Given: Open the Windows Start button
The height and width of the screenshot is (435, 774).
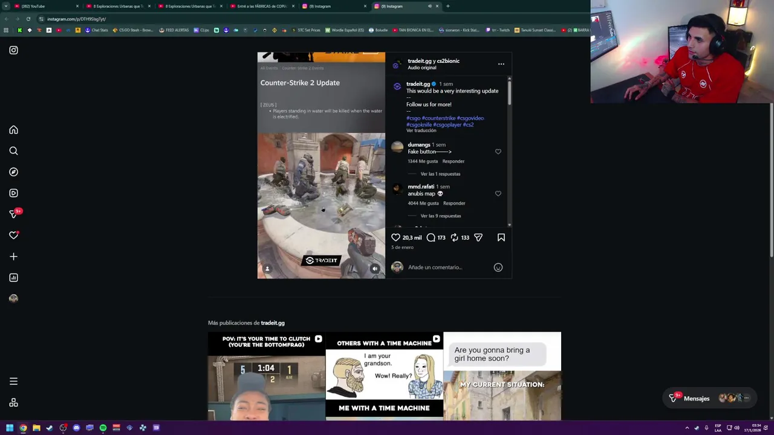Looking at the screenshot, I should pyautogui.click(x=10, y=428).
